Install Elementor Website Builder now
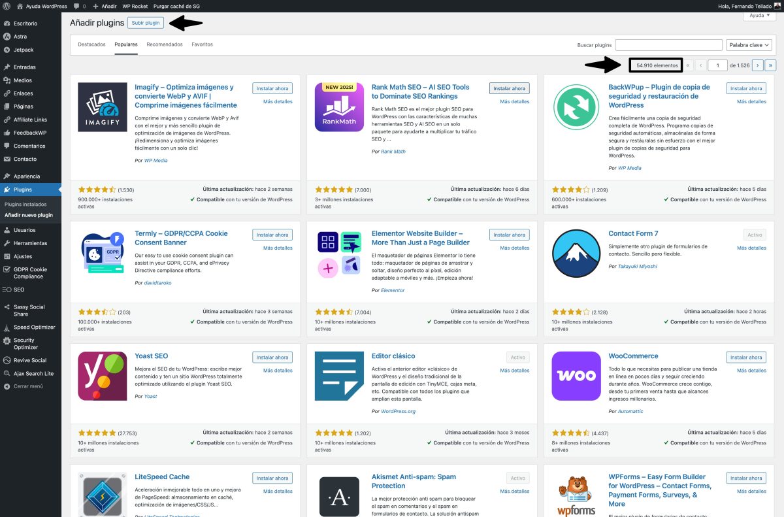The height and width of the screenshot is (517, 784). [x=509, y=235]
